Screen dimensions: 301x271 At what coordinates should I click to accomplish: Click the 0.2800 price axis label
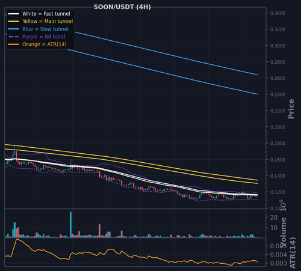tap(278, 62)
